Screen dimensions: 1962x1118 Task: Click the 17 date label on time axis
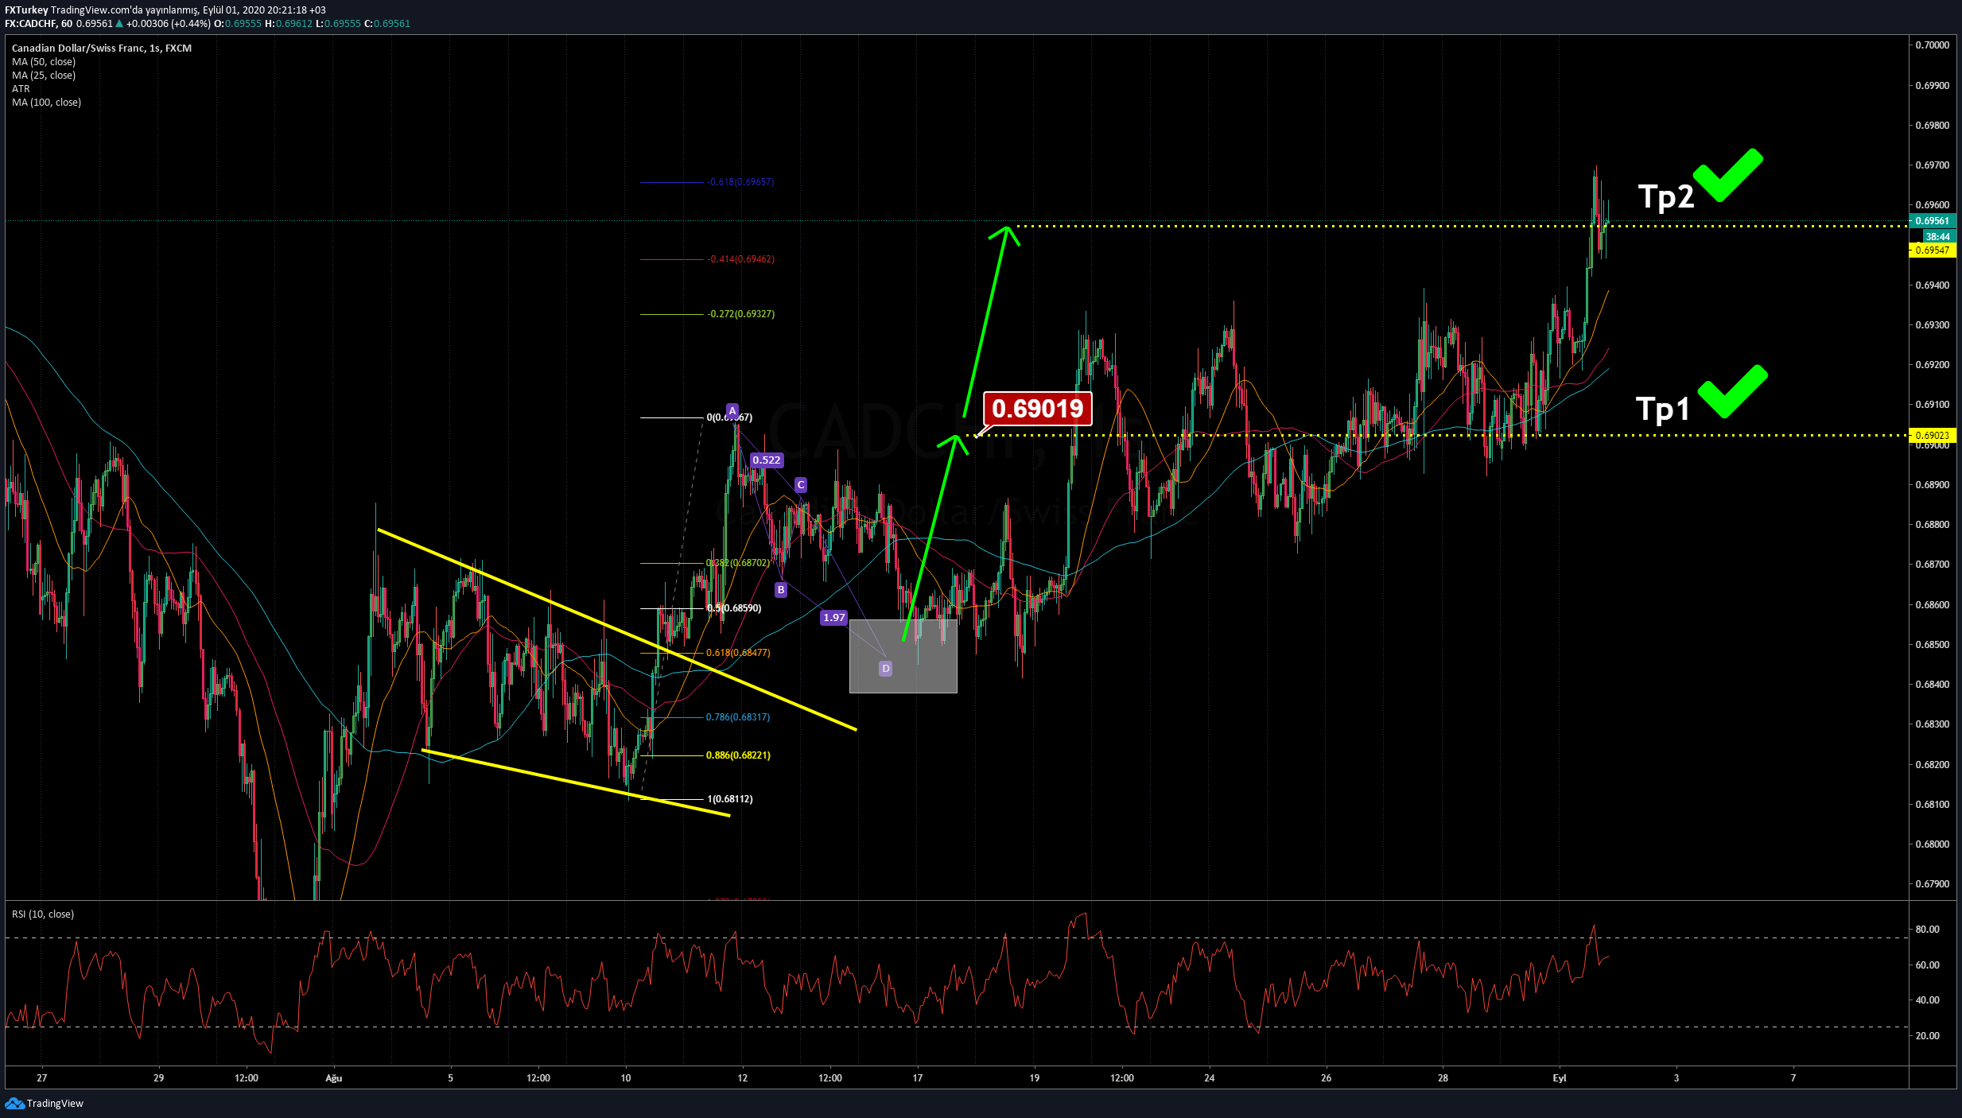click(x=918, y=1078)
